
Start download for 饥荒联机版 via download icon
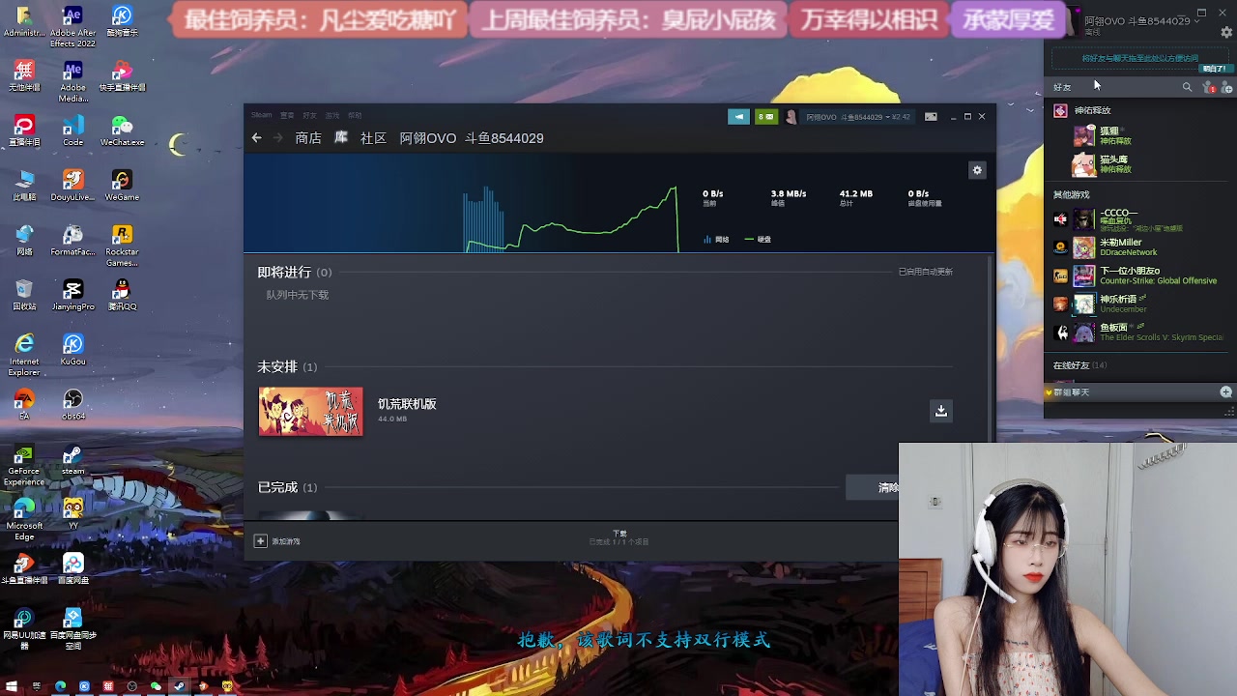[x=940, y=411]
